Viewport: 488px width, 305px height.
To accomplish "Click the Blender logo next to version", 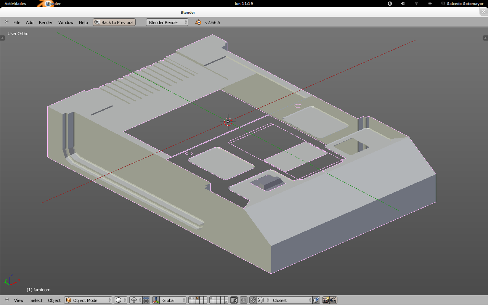I will (x=198, y=22).
